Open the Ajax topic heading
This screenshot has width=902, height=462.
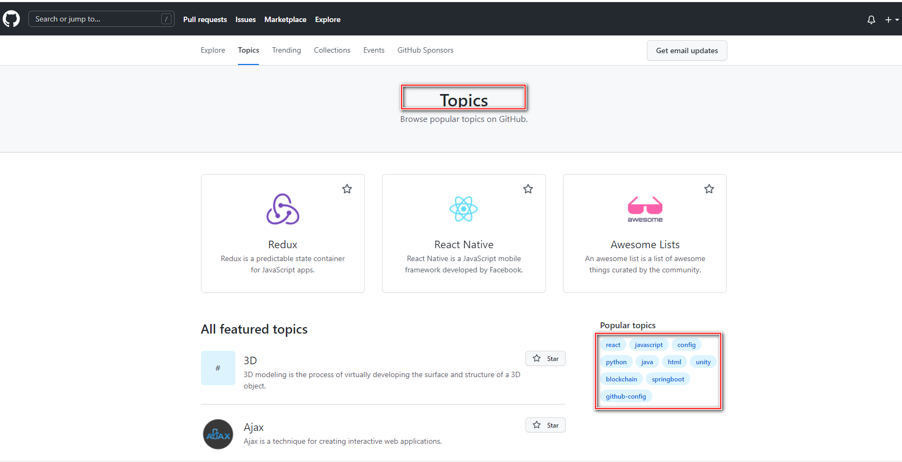point(254,427)
